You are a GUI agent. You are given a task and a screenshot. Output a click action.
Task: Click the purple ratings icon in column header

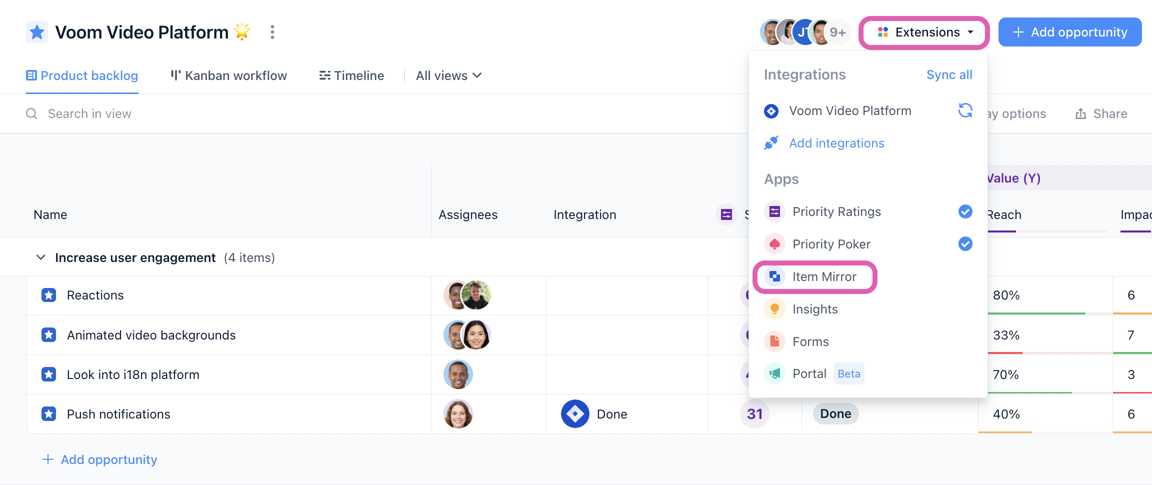[x=726, y=214]
